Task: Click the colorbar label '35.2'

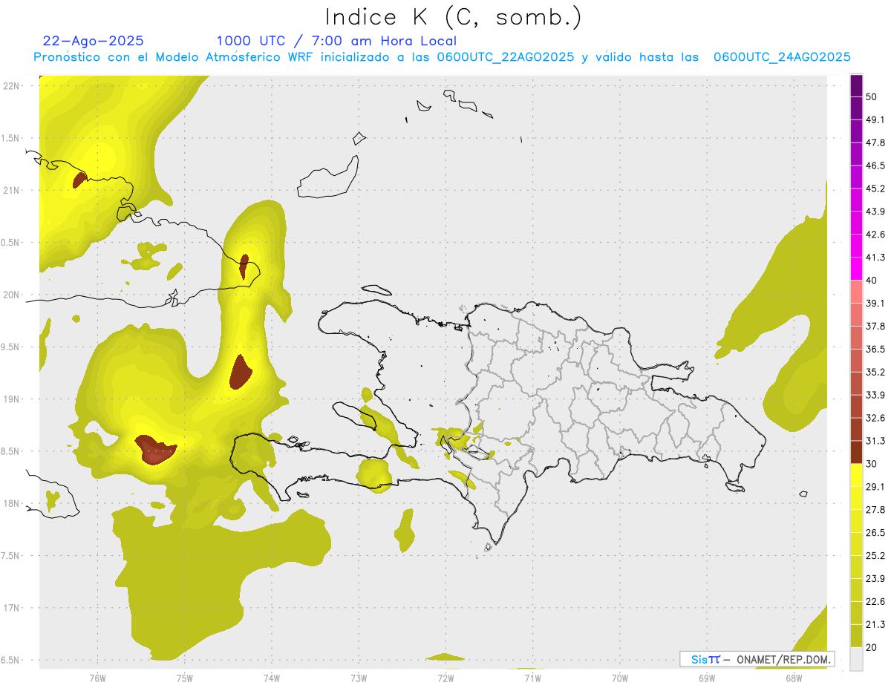Action: [875, 372]
